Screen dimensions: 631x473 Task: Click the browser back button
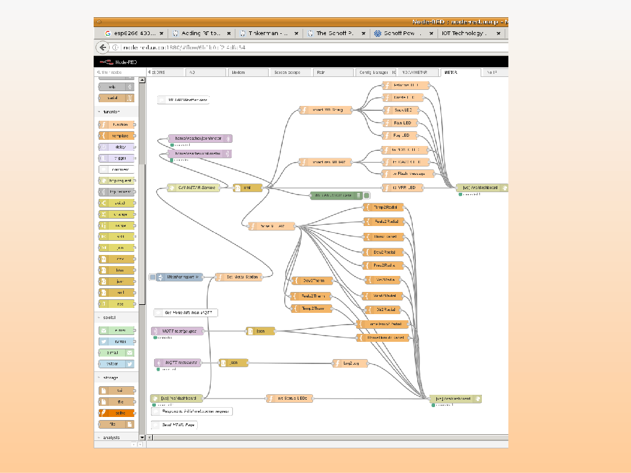[102, 47]
